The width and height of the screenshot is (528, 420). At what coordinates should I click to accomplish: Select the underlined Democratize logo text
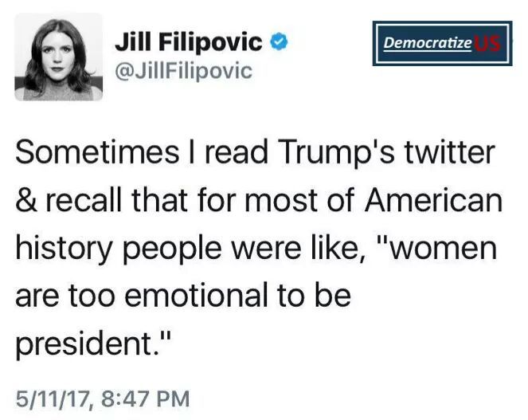tap(427, 42)
